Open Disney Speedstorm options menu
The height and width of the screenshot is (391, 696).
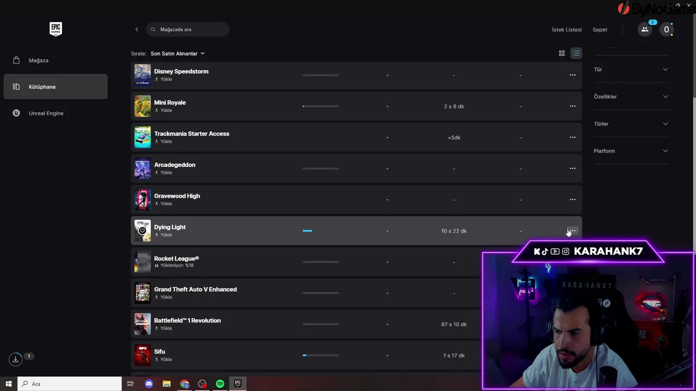[x=573, y=75]
